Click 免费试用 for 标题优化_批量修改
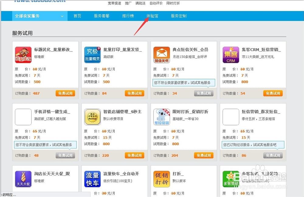Screen dimensions: 304x197 (65, 93)
